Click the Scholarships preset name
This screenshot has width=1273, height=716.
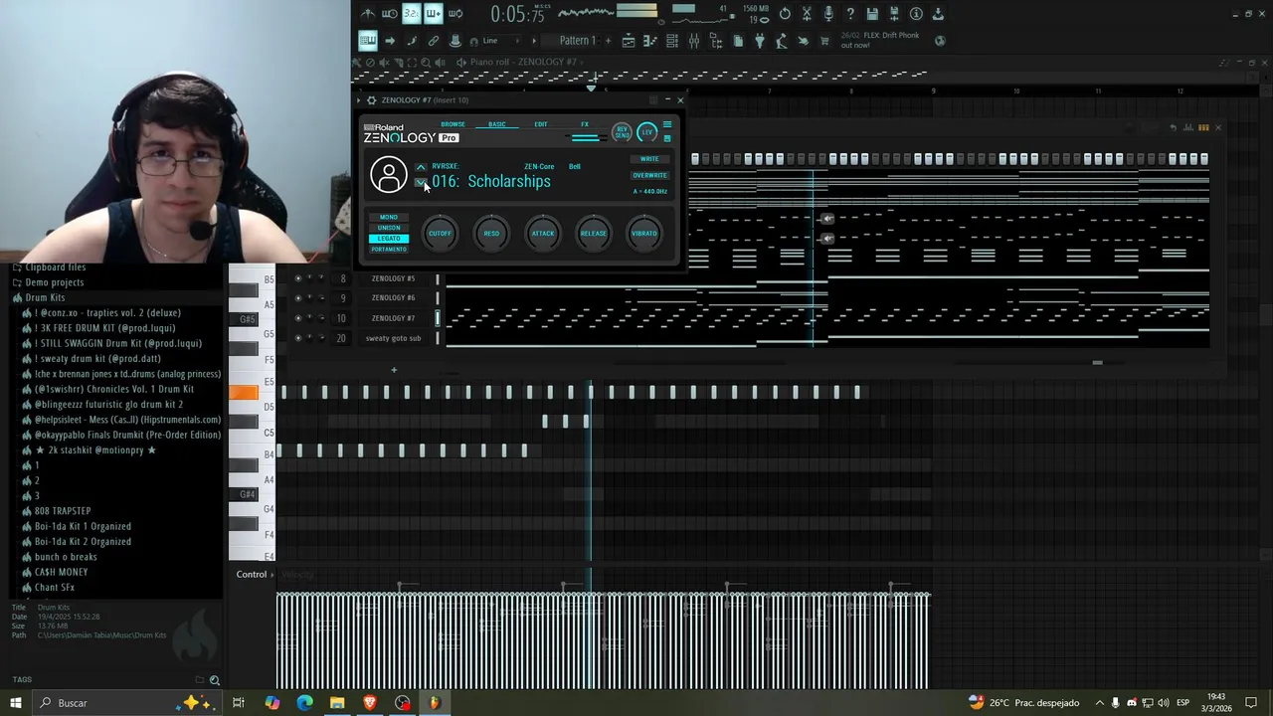pyautogui.click(x=509, y=181)
